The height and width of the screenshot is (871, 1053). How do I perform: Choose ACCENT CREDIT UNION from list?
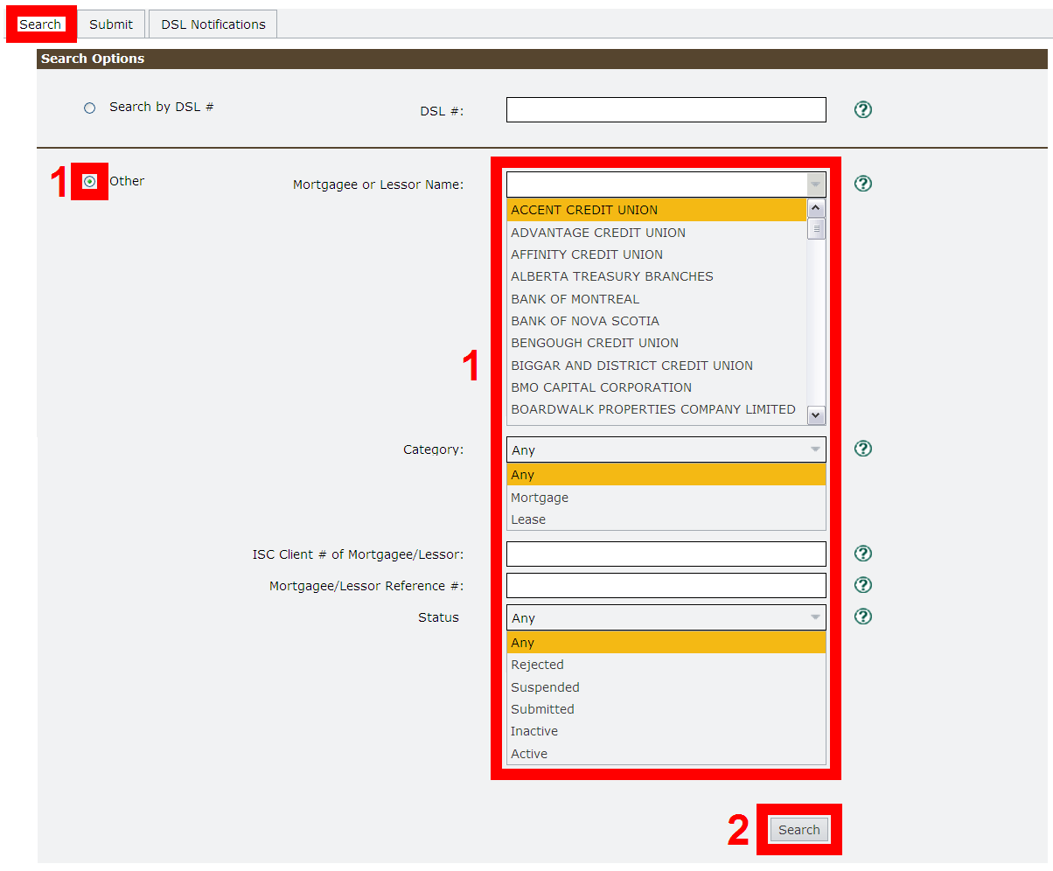(656, 210)
